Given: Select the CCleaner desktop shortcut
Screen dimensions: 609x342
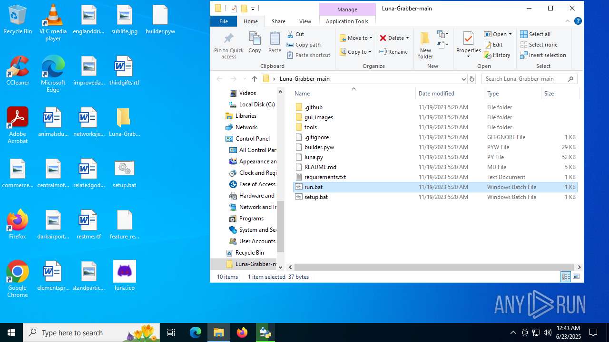Looking at the screenshot, I should (x=18, y=70).
